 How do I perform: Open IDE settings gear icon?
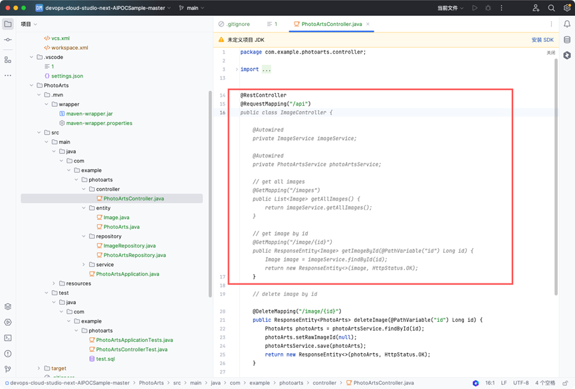(567, 8)
